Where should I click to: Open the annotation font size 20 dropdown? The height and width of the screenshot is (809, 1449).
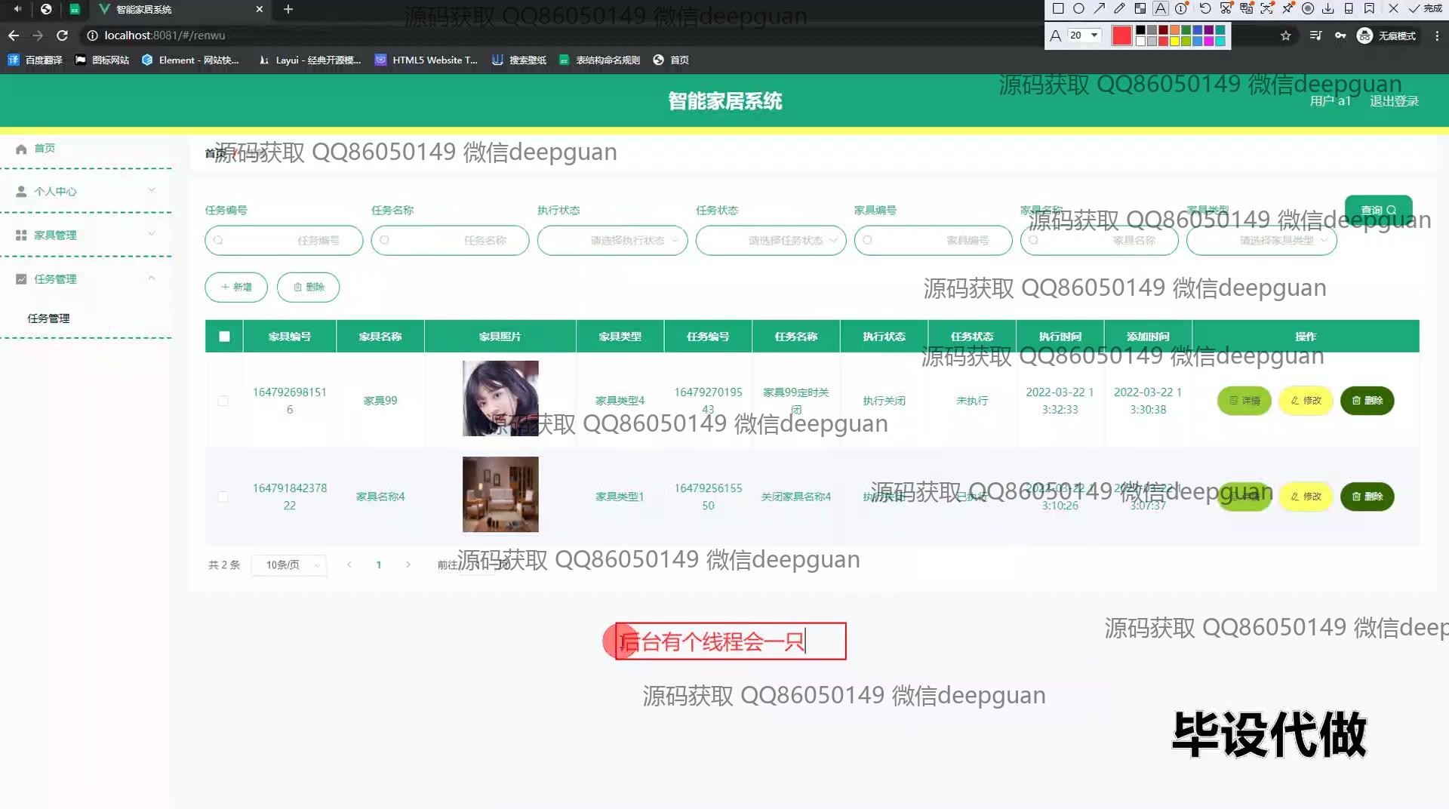tap(1084, 35)
